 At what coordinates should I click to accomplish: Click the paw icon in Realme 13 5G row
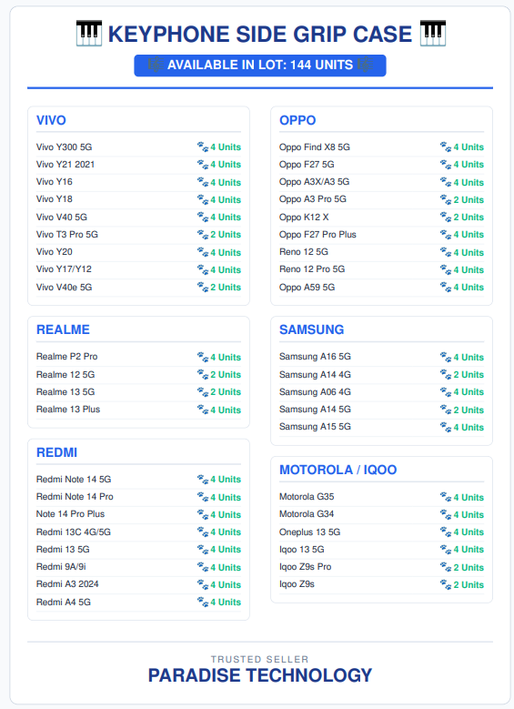point(203,392)
